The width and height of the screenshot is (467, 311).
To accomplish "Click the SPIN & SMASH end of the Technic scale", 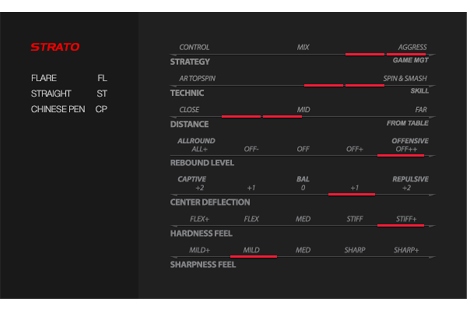I will [x=405, y=78].
